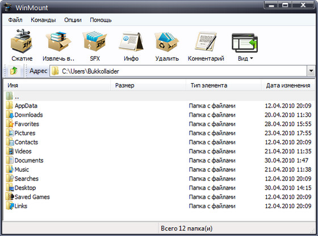Select the Desktop folder icon
This screenshot has height=236, width=318.
pyautogui.click(x=10, y=187)
